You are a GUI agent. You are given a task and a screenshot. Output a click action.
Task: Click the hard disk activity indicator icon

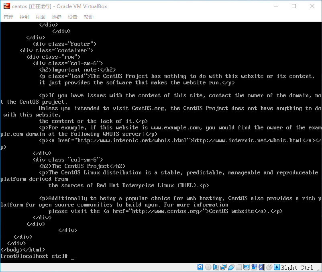(x=200, y=267)
